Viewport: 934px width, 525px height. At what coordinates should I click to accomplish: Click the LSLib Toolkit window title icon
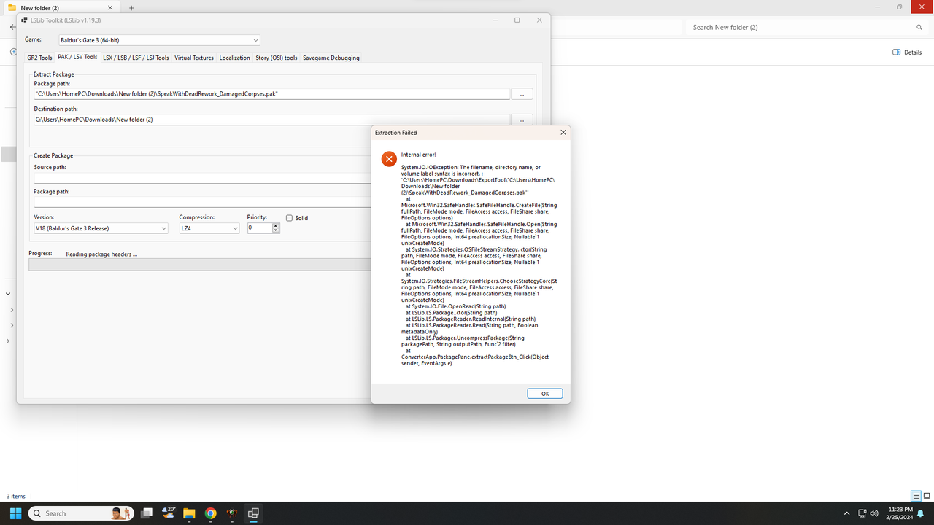click(x=25, y=20)
